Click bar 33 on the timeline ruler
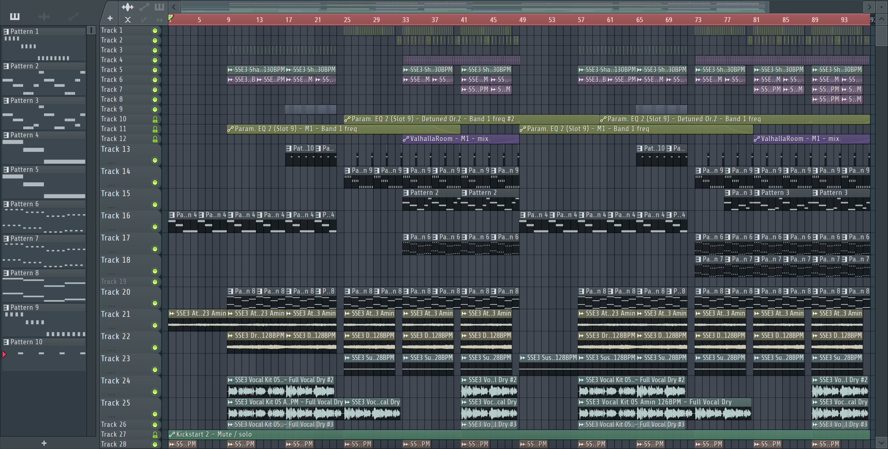This screenshot has height=449, width=888. pos(406,20)
